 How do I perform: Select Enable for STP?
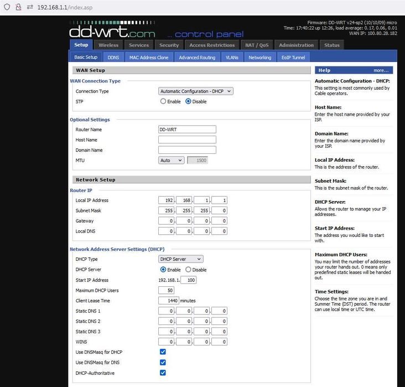163,101
